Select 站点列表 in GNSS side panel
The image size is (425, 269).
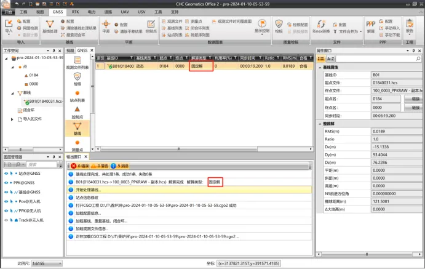coord(77,96)
